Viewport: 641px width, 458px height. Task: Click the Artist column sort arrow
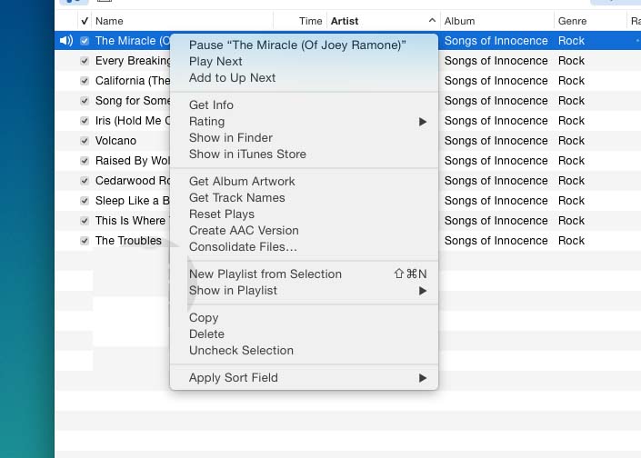tap(431, 21)
